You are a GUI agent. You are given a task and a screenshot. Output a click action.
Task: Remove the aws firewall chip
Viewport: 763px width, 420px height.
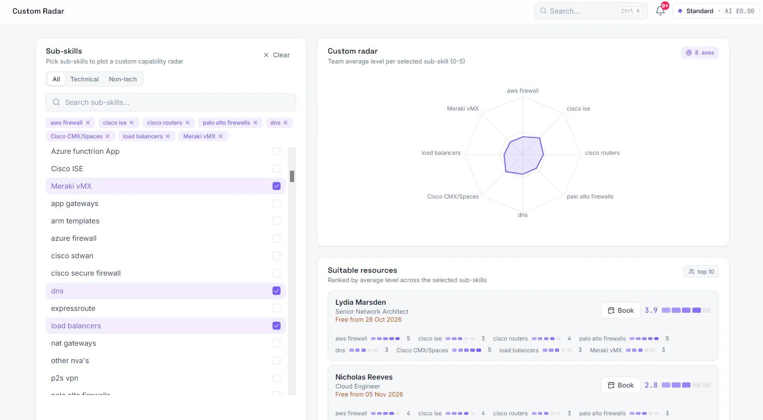[88, 123]
